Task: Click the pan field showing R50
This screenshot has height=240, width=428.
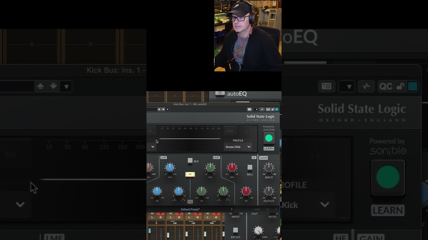Action: click(x=212, y=223)
